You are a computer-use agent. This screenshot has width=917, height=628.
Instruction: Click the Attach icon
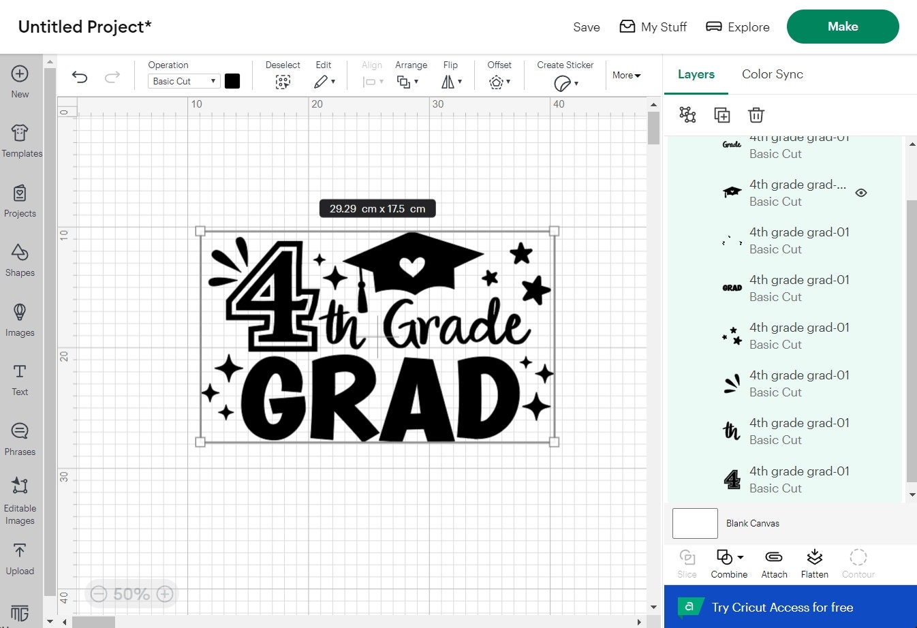point(774,563)
